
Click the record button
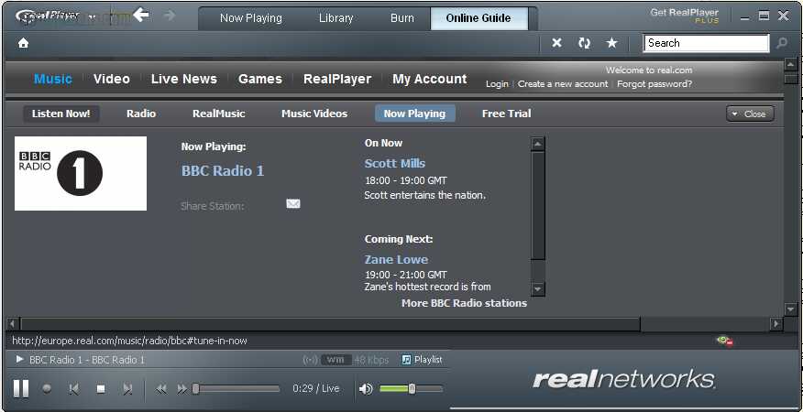[x=47, y=389]
